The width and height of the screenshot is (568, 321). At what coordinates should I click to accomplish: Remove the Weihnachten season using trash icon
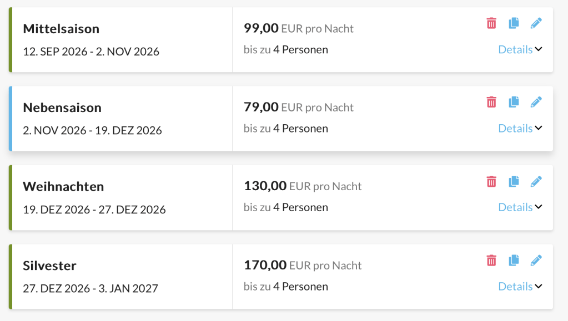[491, 181]
